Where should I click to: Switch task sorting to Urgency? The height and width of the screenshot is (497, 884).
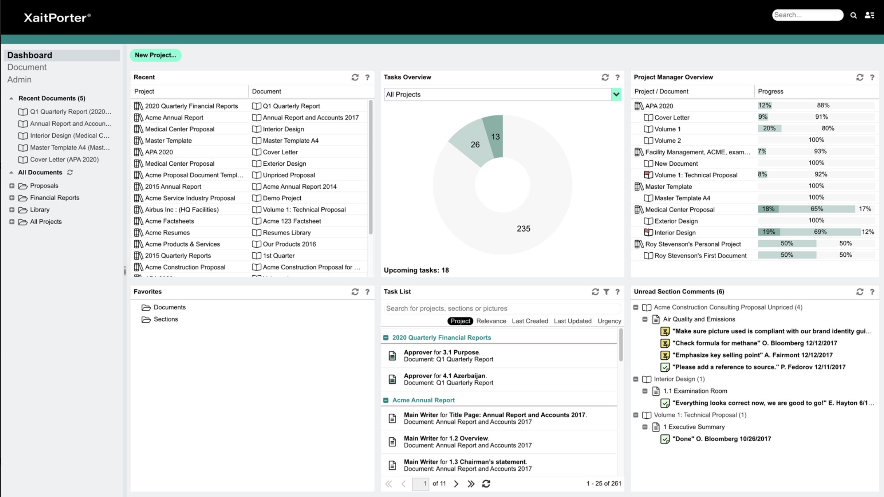point(609,321)
